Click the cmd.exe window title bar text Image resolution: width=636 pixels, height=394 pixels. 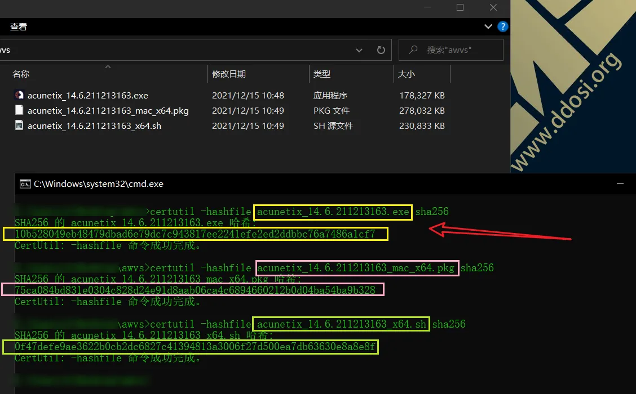point(99,184)
